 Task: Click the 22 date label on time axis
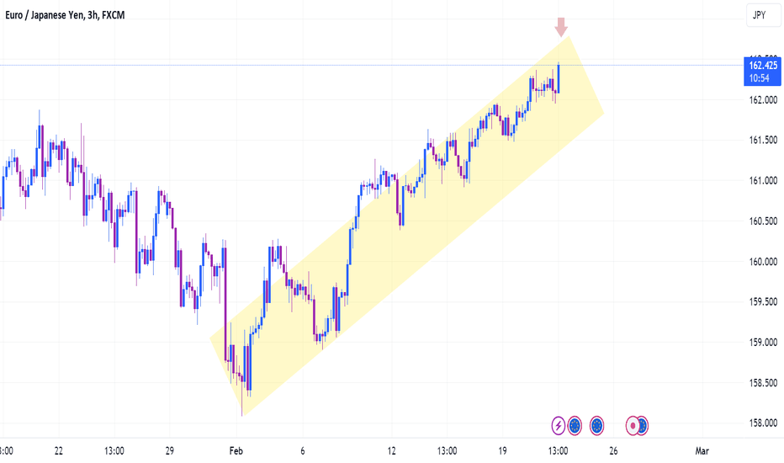pyautogui.click(x=59, y=451)
